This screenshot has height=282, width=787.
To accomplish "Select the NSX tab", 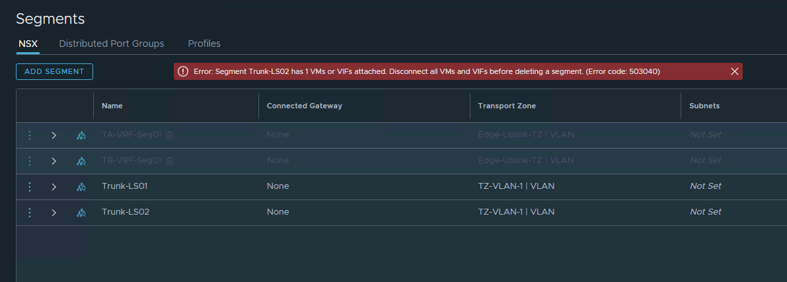I will pyautogui.click(x=28, y=44).
